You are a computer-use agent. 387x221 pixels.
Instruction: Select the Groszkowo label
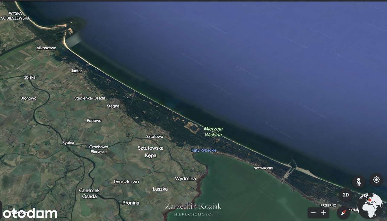(126, 182)
